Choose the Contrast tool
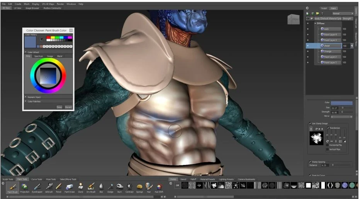360x199 pixels. pyautogui.click(x=129, y=188)
